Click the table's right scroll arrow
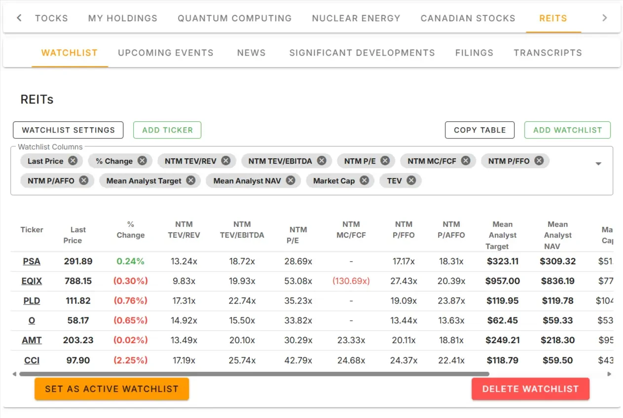Screen dimensions: 623x418 610,374
